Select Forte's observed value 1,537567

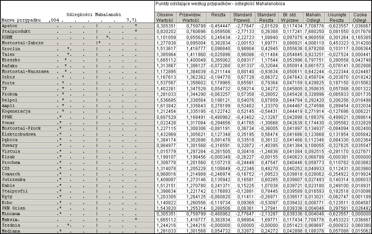(166, 83)
